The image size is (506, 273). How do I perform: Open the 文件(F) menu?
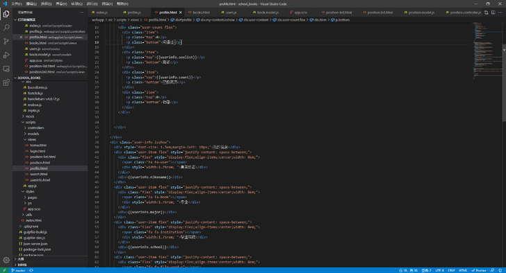(x=17, y=4)
